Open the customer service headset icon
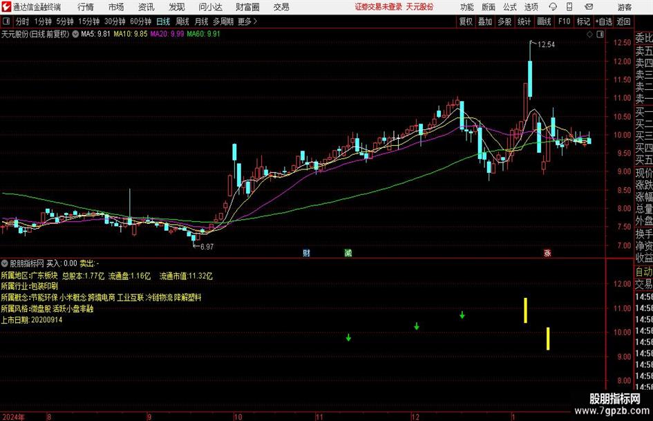 pyautogui.click(x=553, y=7)
